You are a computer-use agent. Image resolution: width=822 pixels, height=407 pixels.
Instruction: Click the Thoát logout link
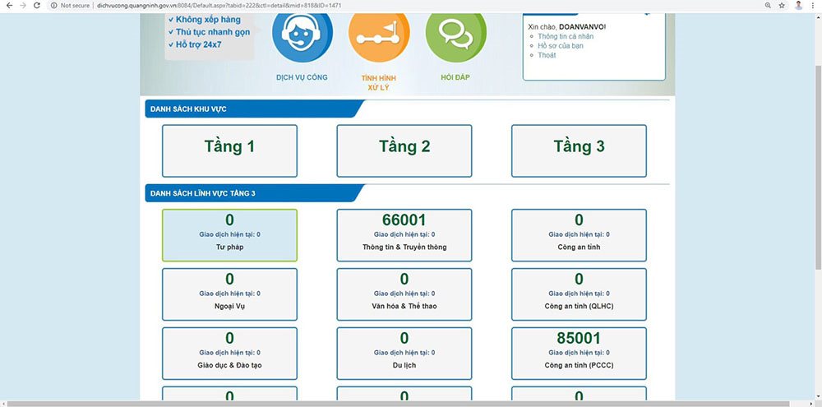point(547,55)
